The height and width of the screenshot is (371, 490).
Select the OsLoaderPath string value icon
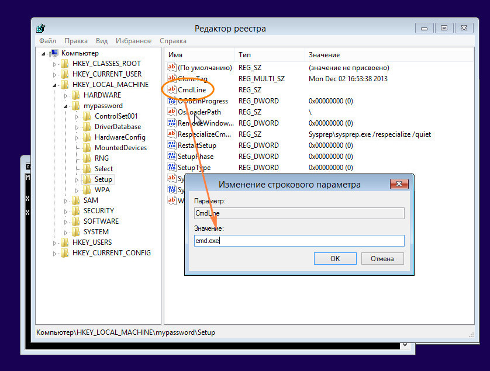pos(172,112)
